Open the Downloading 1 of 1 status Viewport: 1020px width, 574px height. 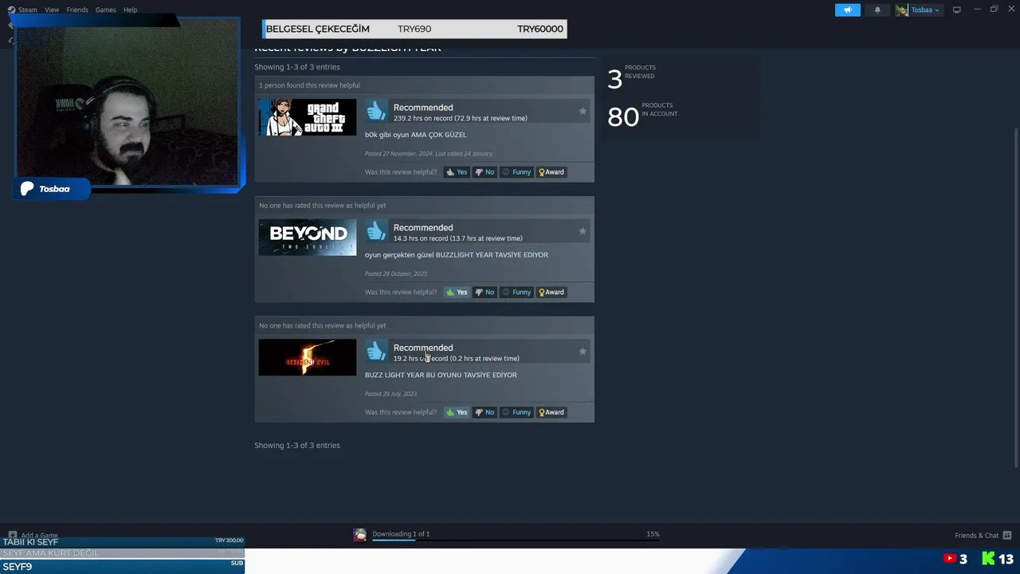pyautogui.click(x=401, y=534)
